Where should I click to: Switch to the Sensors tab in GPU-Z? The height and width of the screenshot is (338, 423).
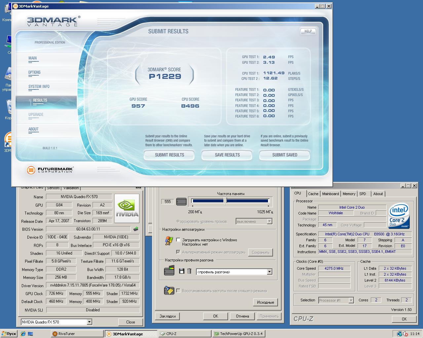(53, 188)
